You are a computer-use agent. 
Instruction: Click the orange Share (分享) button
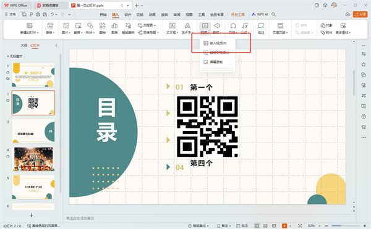pyautogui.click(x=360, y=14)
